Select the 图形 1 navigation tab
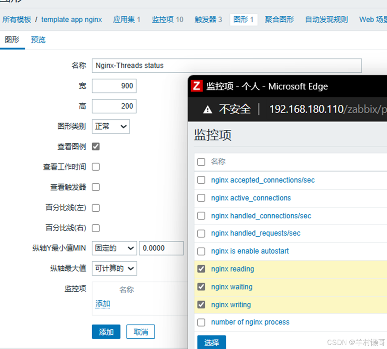The height and width of the screenshot is (349, 387). tap(243, 20)
